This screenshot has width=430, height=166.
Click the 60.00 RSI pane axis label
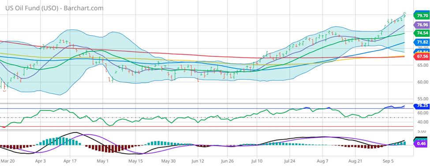423,113
